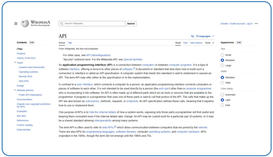Open the View history tab
Viewport: 273px width, 157px height.
pos(196,43)
